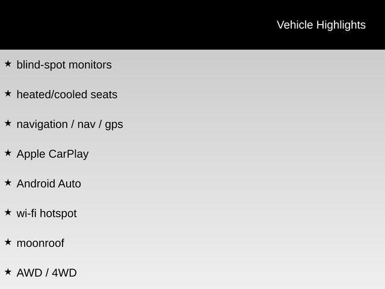Select the blind-spot monitors text line
The image size is (385, 289).
[64, 64]
